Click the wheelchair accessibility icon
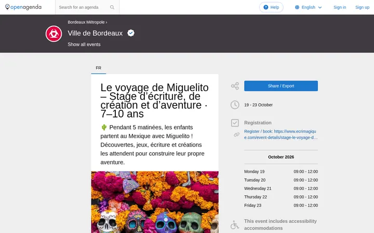The image size is (374, 233). coord(235,225)
